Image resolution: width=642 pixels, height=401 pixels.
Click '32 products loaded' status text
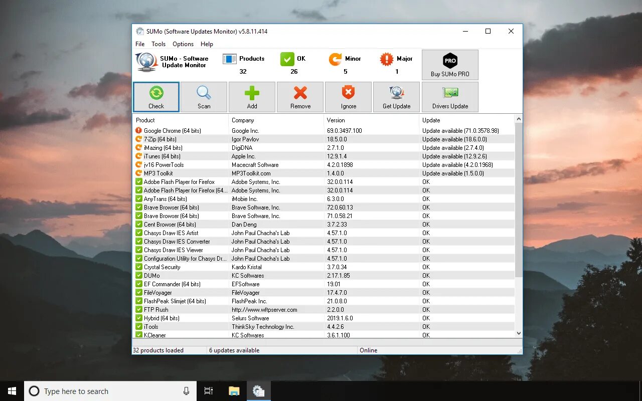pos(158,350)
